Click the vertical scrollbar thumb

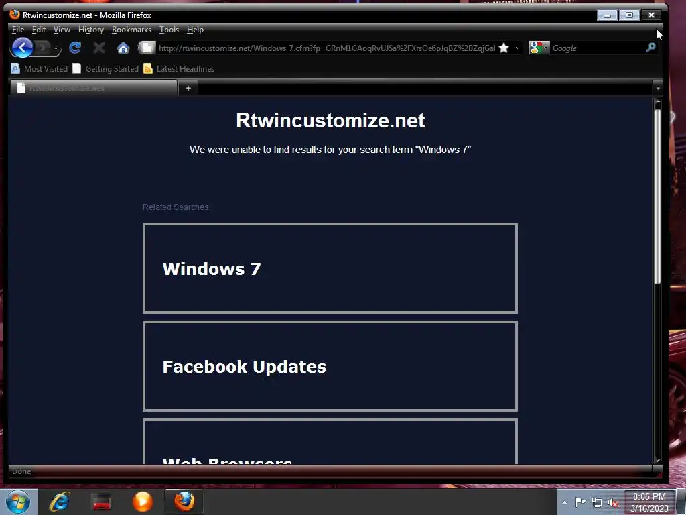click(x=657, y=196)
